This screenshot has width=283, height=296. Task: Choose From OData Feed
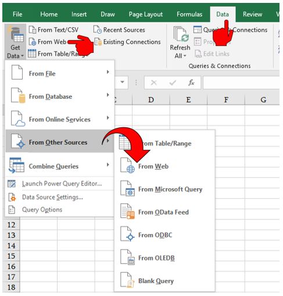pyautogui.click(x=164, y=212)
